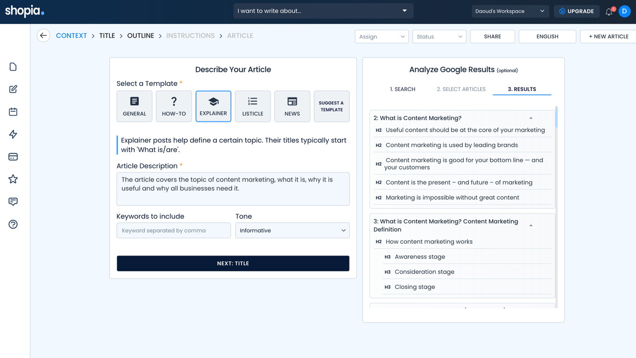The image size is (636, 358).
Task: Choose the Listicle template
Action: coord(253,106)
